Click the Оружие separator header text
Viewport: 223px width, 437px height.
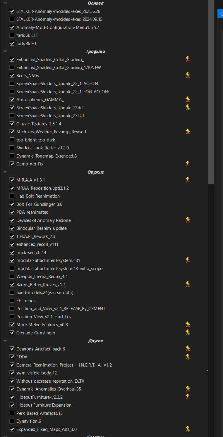coord(96,172)
